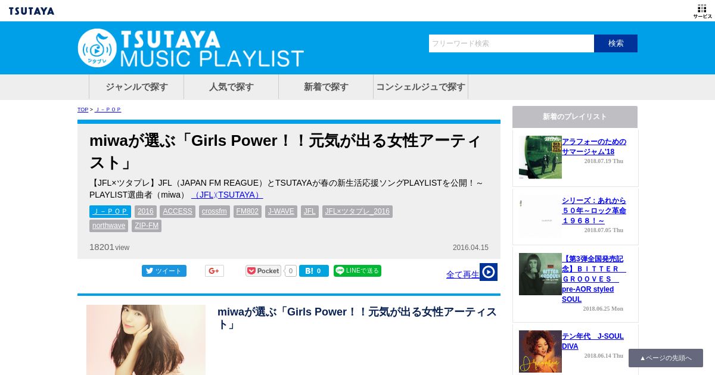Click the 新着のプレイリスト sidebar header
The image size is (715, 375).
[575, 117]
